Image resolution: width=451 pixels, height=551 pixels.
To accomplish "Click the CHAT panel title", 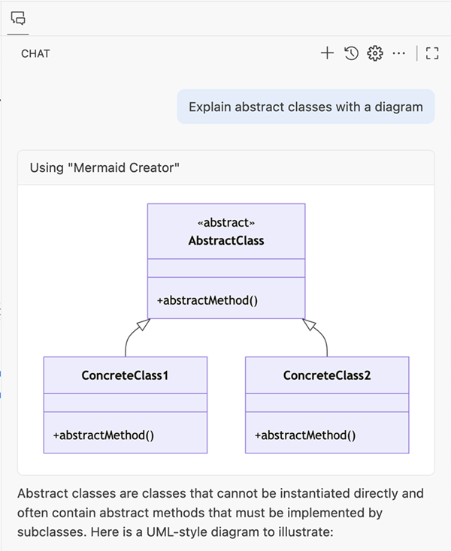I will click(35, 54).
